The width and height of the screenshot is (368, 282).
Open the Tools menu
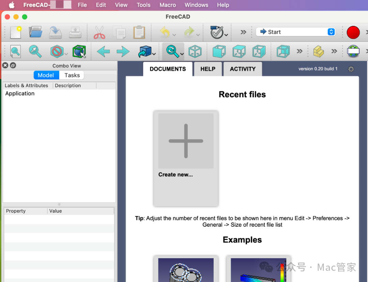143,5
